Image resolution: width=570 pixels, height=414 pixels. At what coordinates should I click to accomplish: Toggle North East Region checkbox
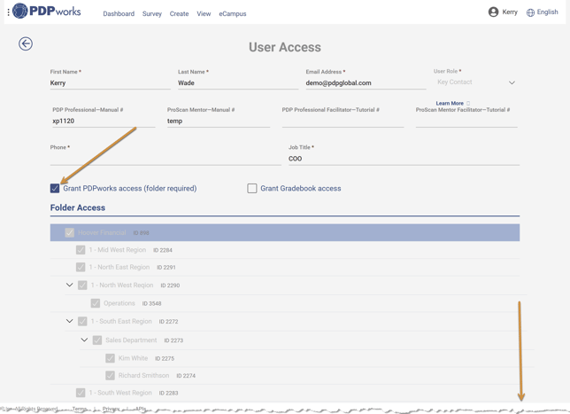click(x=81, y=267)
